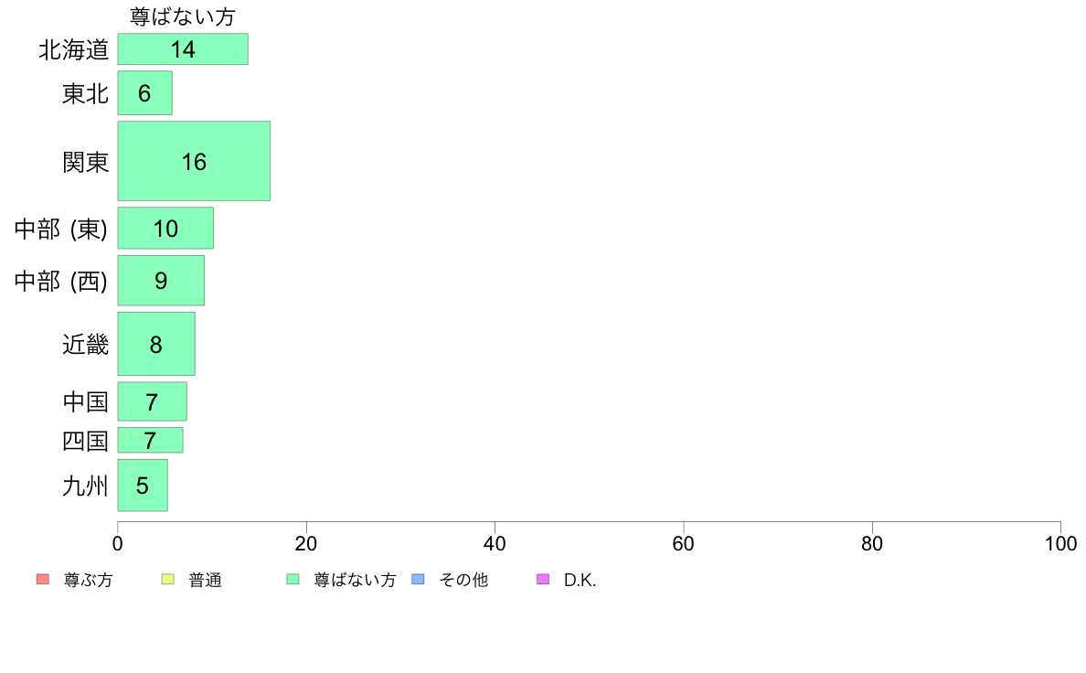Select the 中国 bar showing 7
The width and height of the screenshot is (1086, 673).
153,401
